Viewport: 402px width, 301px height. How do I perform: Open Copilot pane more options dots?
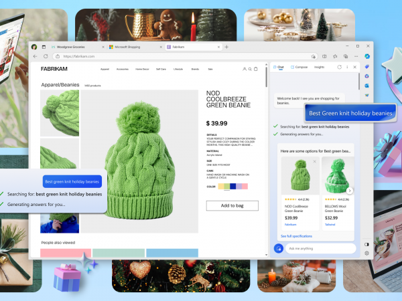[x=347, y=67]
